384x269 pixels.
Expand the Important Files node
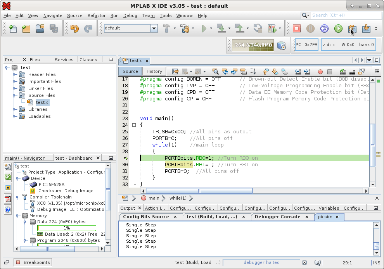tap(14, 81)
